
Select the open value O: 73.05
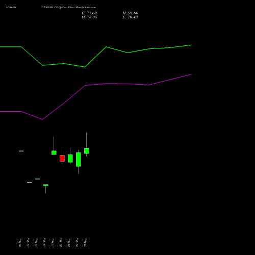coord(89,17)
